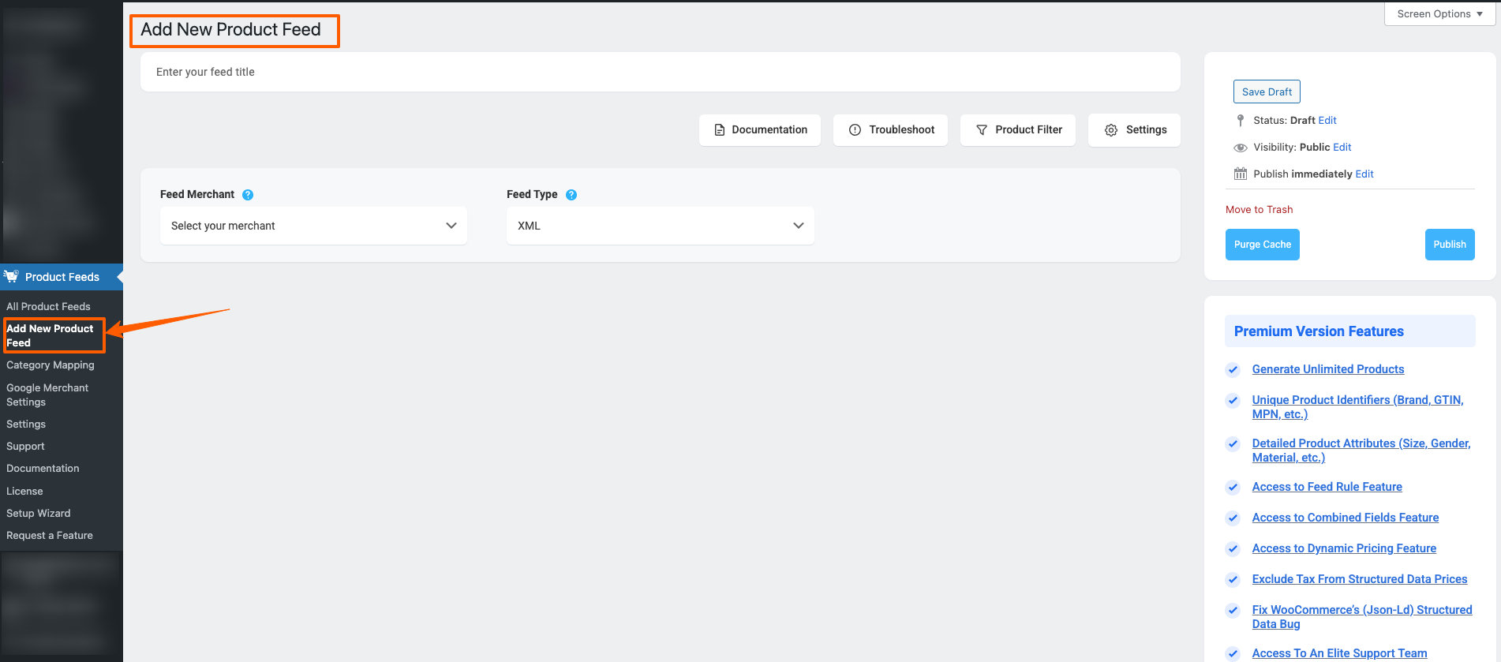Open the Product Filter button
The width and height of the screenshot is (1501, 662).
pos(1017,130)
